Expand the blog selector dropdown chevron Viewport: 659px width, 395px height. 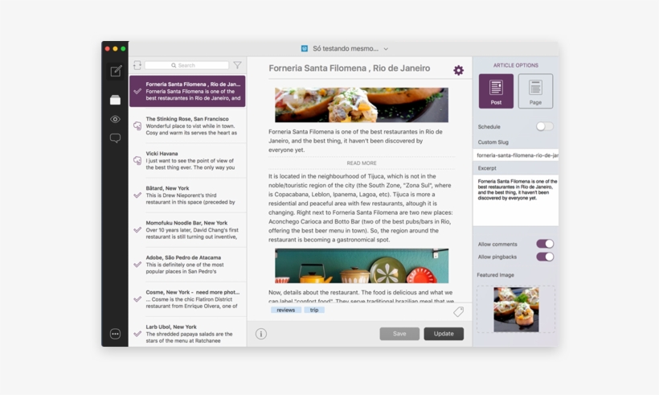386,49
